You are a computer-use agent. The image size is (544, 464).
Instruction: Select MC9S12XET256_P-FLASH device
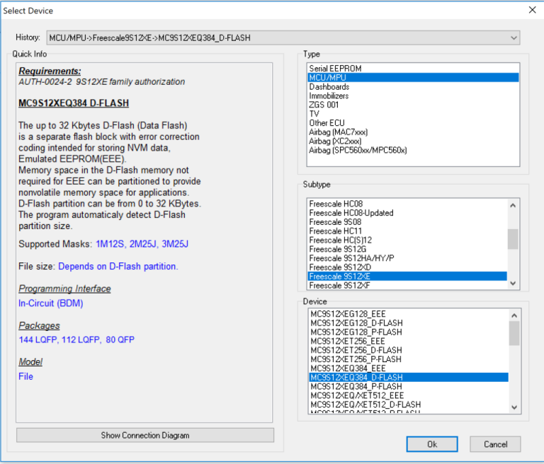(x=408, y=359)
